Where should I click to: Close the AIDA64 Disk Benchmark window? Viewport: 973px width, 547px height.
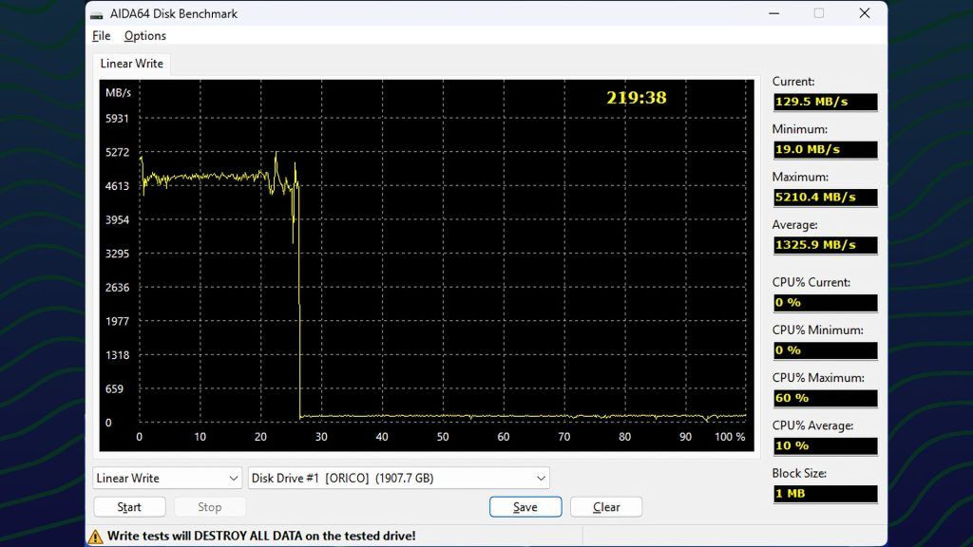(x=865, y=13)
